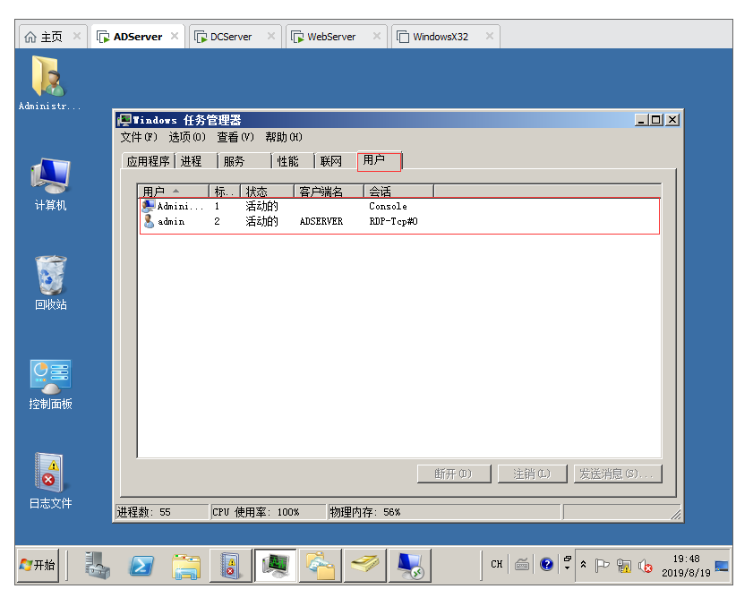Screen dimensions: 753x589
Task: Click the Remote Desktop icon in the taskbar
Action: (410, 565)
